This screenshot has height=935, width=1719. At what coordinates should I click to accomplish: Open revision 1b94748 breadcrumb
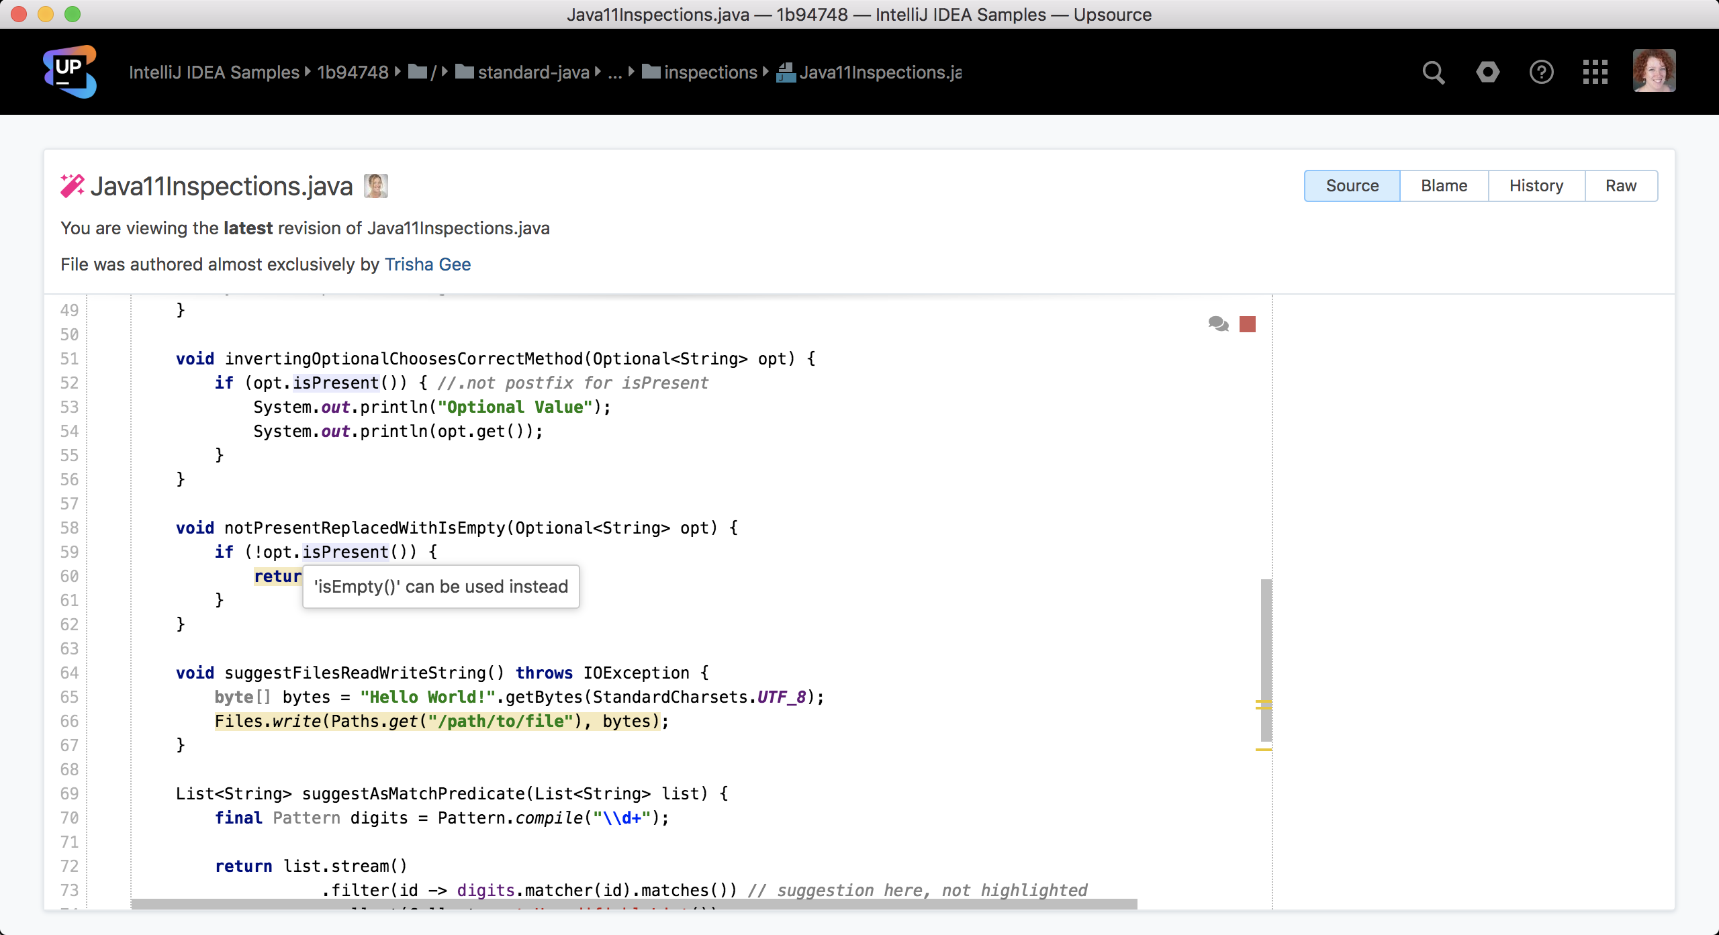tap(353, 72)
